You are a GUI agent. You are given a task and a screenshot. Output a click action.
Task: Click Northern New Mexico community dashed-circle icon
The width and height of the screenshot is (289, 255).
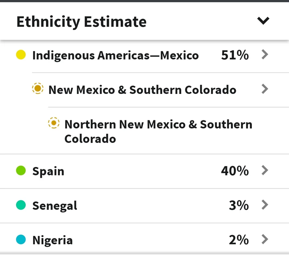54,123
